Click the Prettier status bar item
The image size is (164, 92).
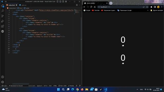tap(71, 86)
